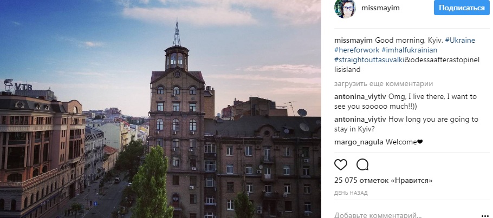The width and height of the screenshot is (493, 218).
Task: Open comments via speech bubble icon
Action: tap(362, 164)
